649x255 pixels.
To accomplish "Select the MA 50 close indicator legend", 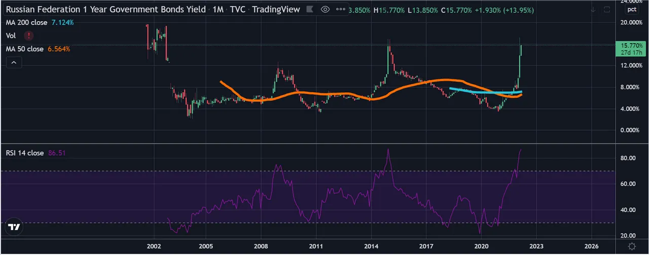I will point(25,49).
